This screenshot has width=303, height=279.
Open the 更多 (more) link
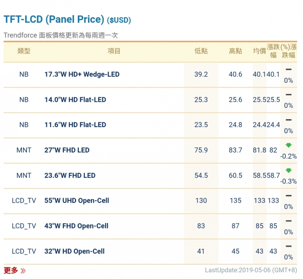11,270
